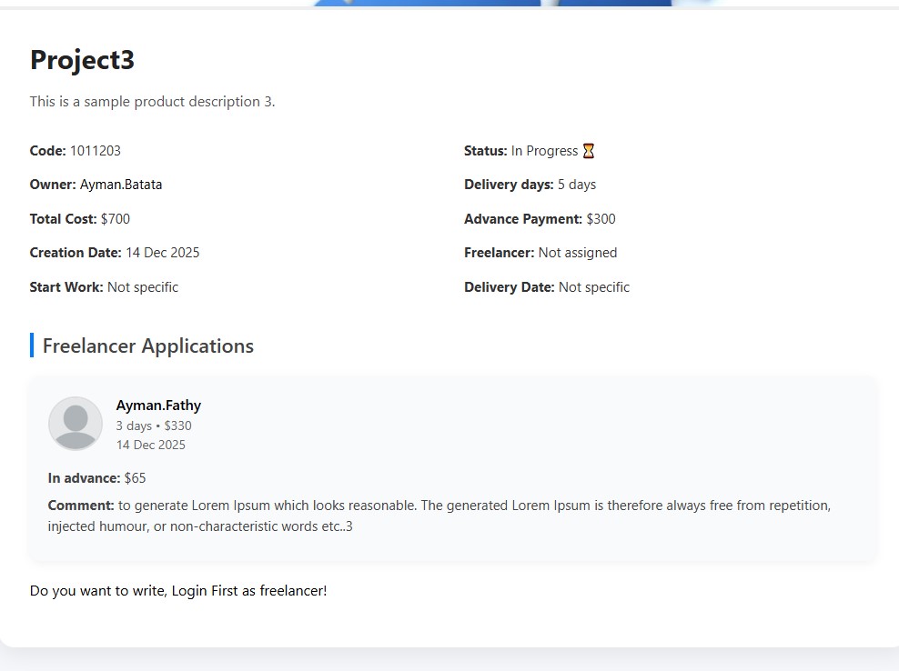This screenshot has height=671, width=899.
Task: Click owner name Ayman.Batata
Action: point(121,185)
